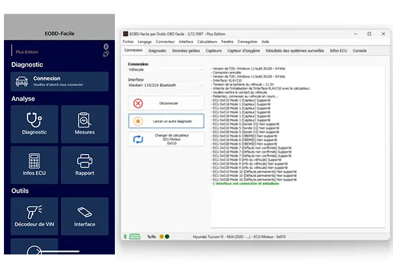This screenshot has height=261, width=393.
Task: Click Lancer un autre diagnostic label
Action: pyautogui.click(x=172, y=121)
